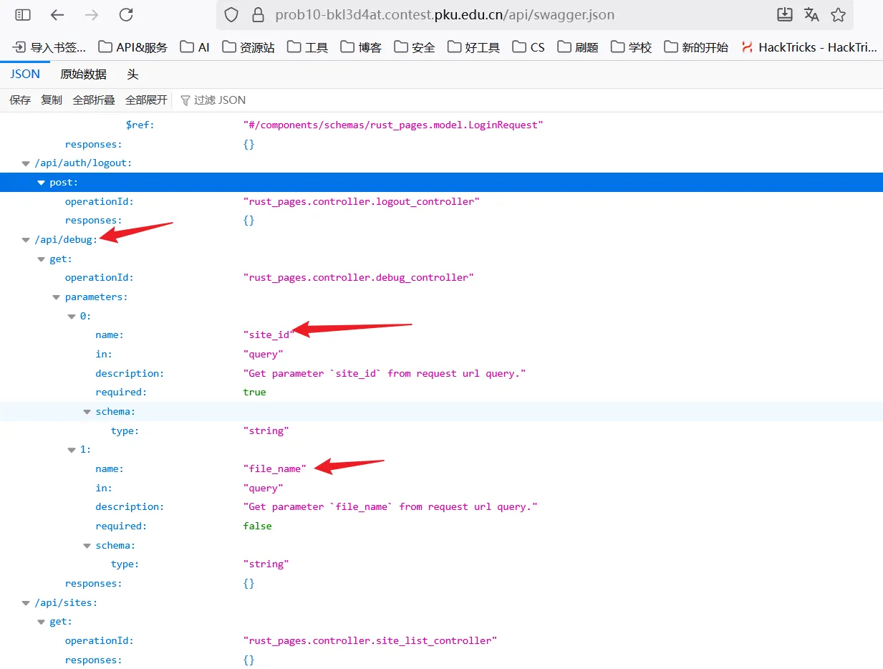Collapse the /api/sites node

tap(26, 603)
